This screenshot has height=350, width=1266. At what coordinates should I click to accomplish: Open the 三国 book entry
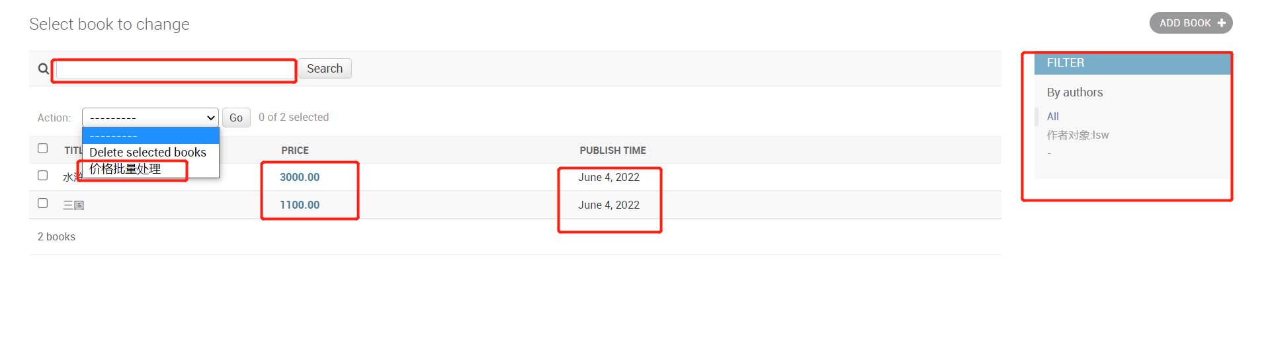73,205
